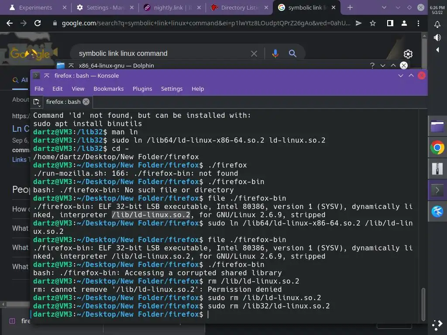Screen dimensions: 447x335
Task: Select All filter in Google results
Action: (21, 80)
